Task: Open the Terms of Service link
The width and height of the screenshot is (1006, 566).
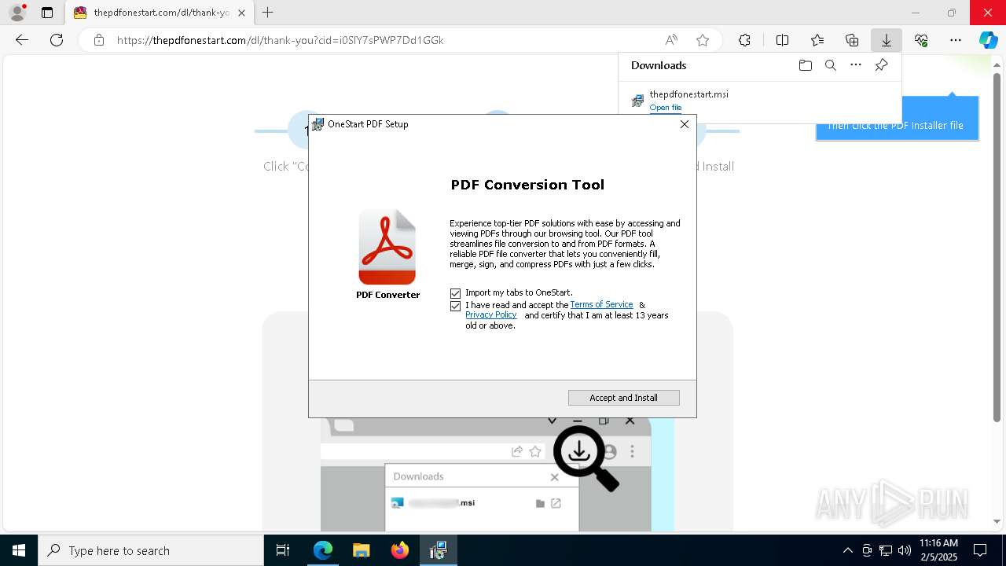Action: pos(601,305)
